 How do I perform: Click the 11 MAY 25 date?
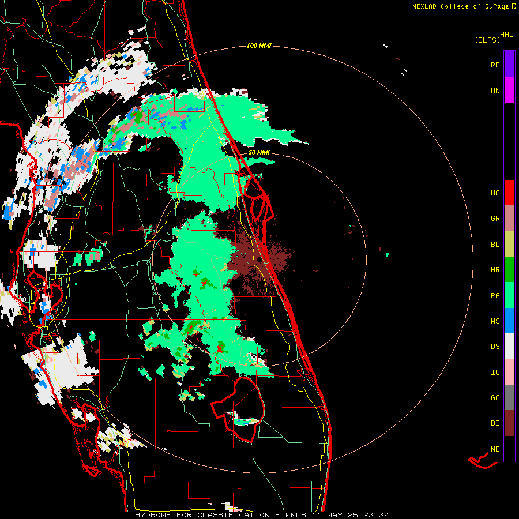coord(336,515)
